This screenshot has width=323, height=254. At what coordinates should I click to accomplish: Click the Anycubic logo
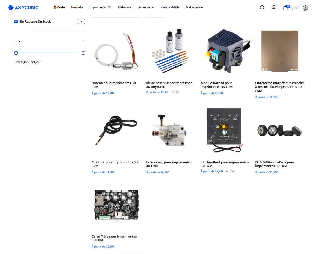point(23,8)
